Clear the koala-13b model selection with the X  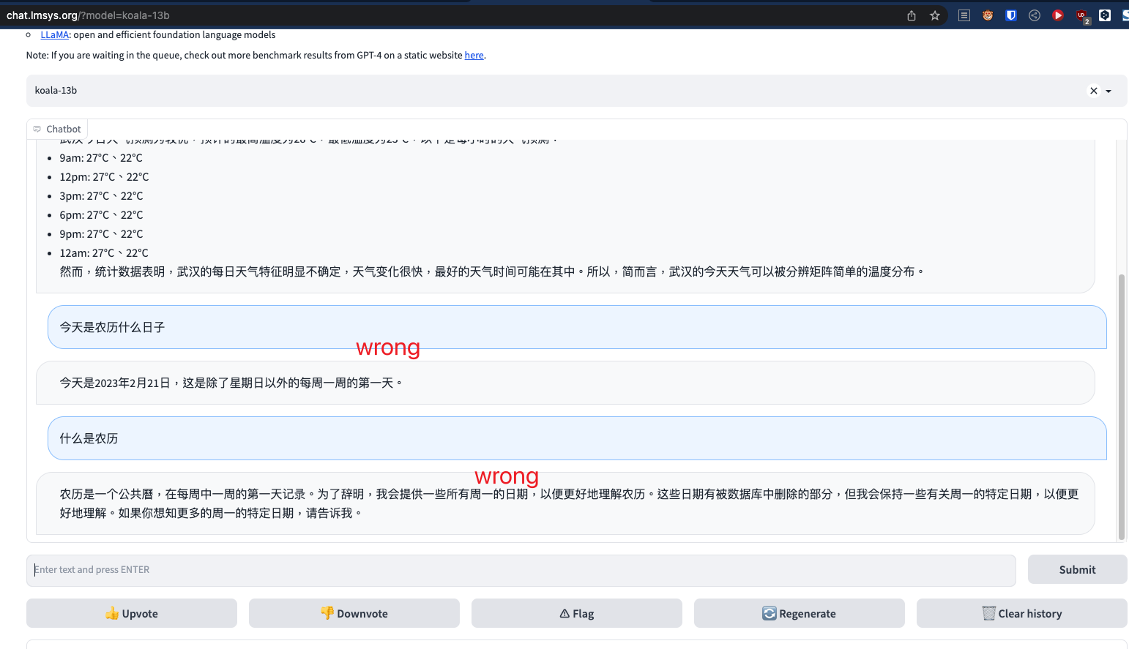pos(1092,90)
